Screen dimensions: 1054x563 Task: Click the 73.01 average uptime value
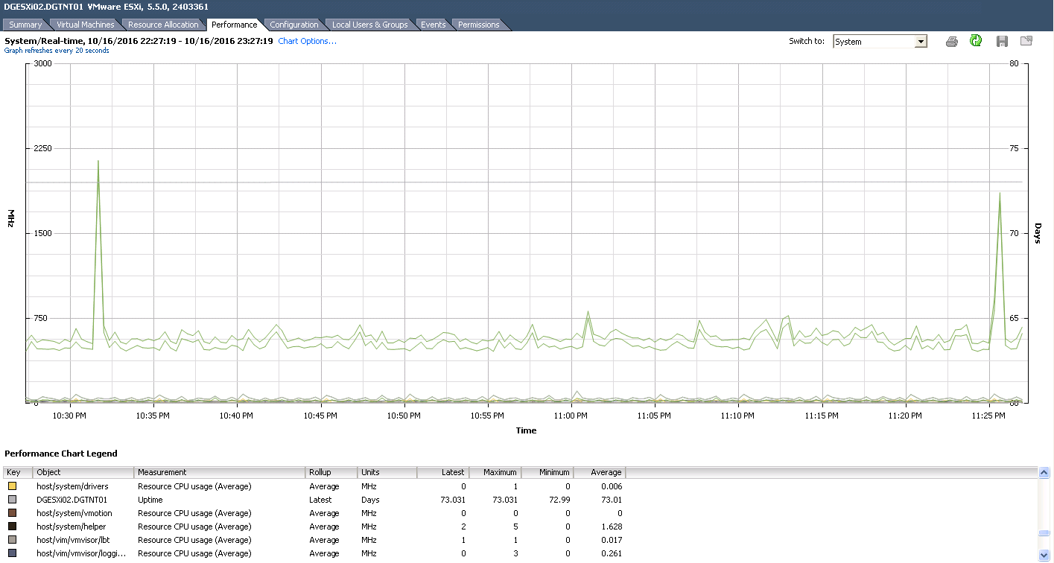611,500
